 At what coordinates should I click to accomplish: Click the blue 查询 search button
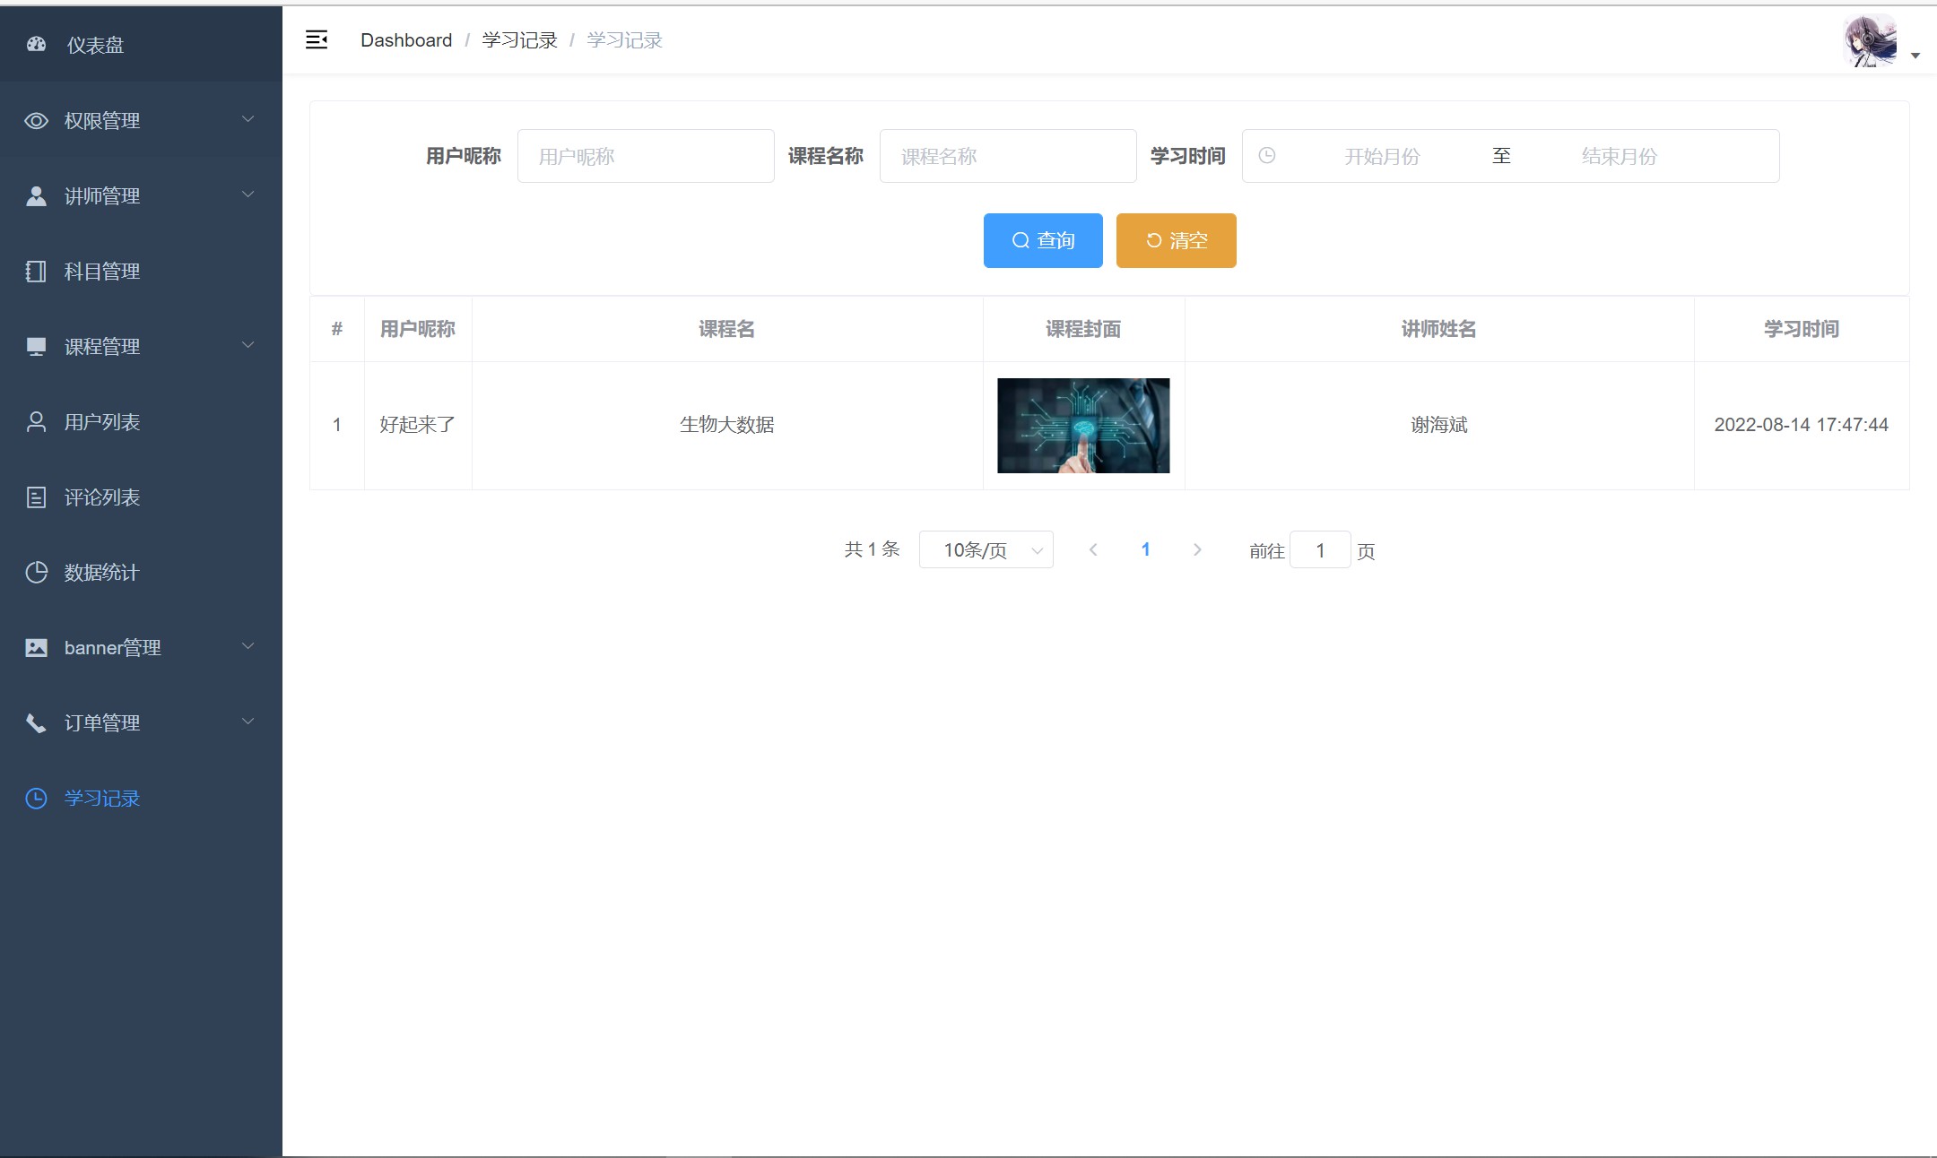point(1042,240)
